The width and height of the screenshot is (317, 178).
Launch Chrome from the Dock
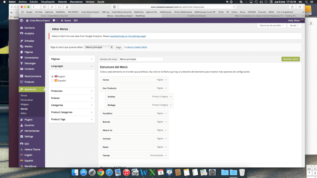pyautogui.click(x=101, y=173)
